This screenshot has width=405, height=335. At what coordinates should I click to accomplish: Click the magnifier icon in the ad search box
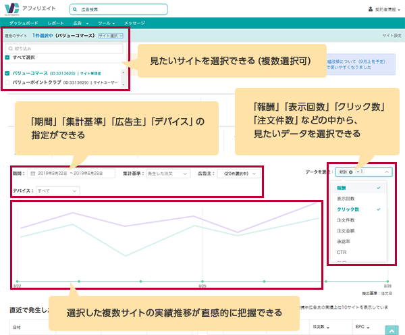(x=76, y=10)
